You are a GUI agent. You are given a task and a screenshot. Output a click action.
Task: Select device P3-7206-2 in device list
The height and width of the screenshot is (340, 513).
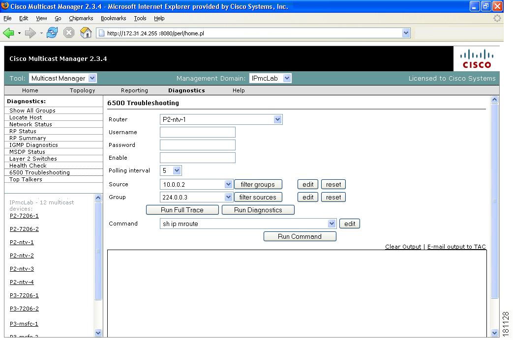pyautogui.click(x=24, y=309)
